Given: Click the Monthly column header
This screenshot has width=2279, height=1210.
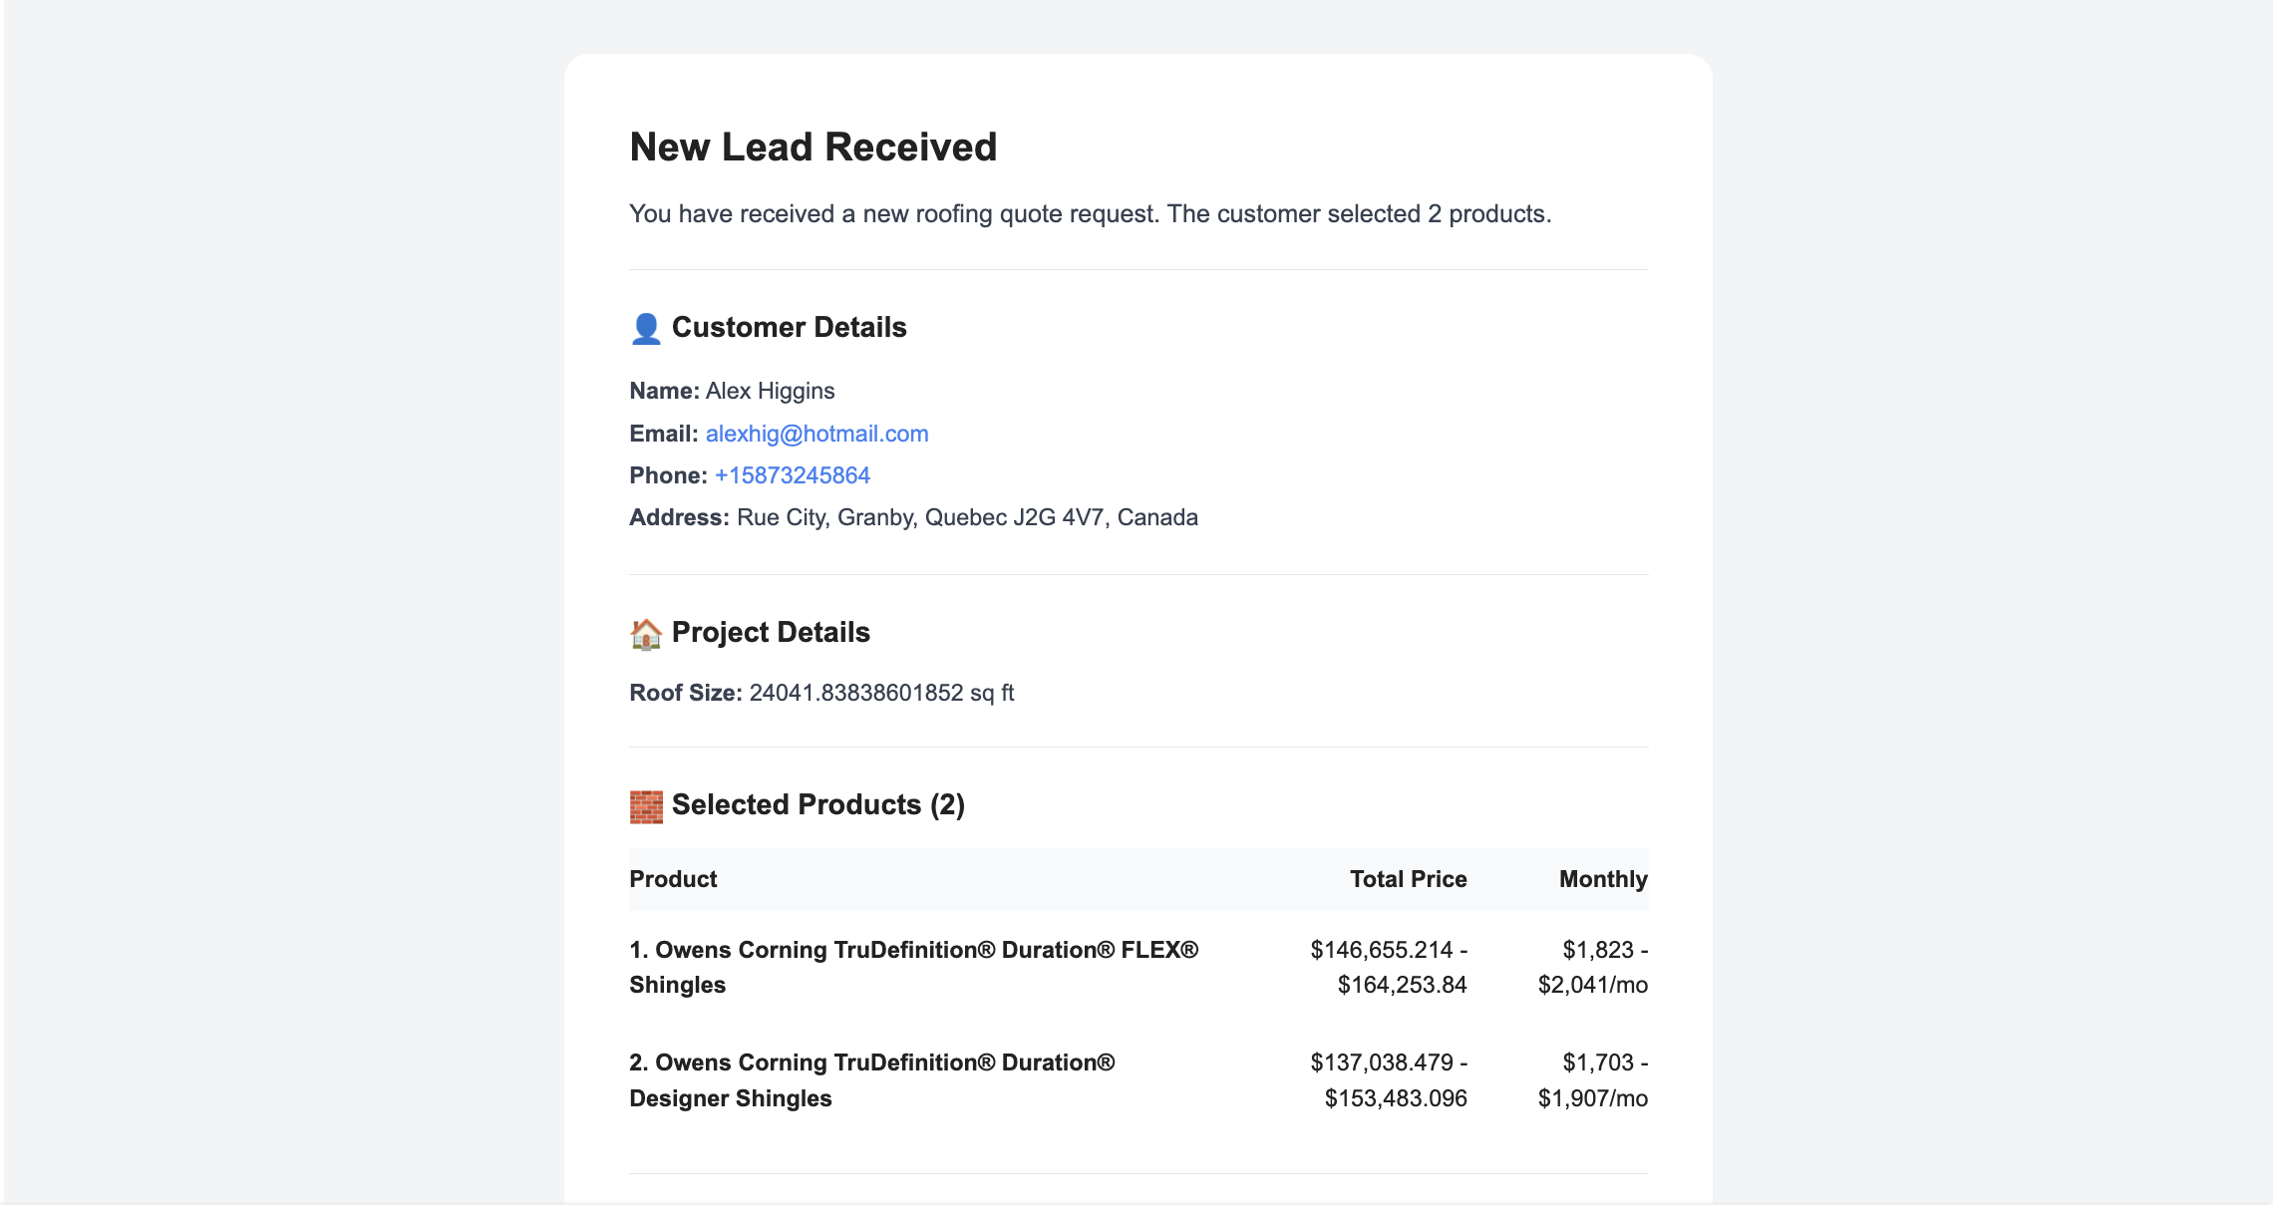Looking at the screenshot, I should click(1603, 879).
